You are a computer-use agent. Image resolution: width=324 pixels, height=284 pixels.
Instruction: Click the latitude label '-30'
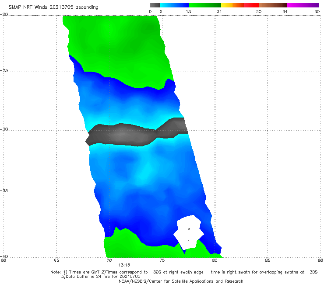point(4,129)
